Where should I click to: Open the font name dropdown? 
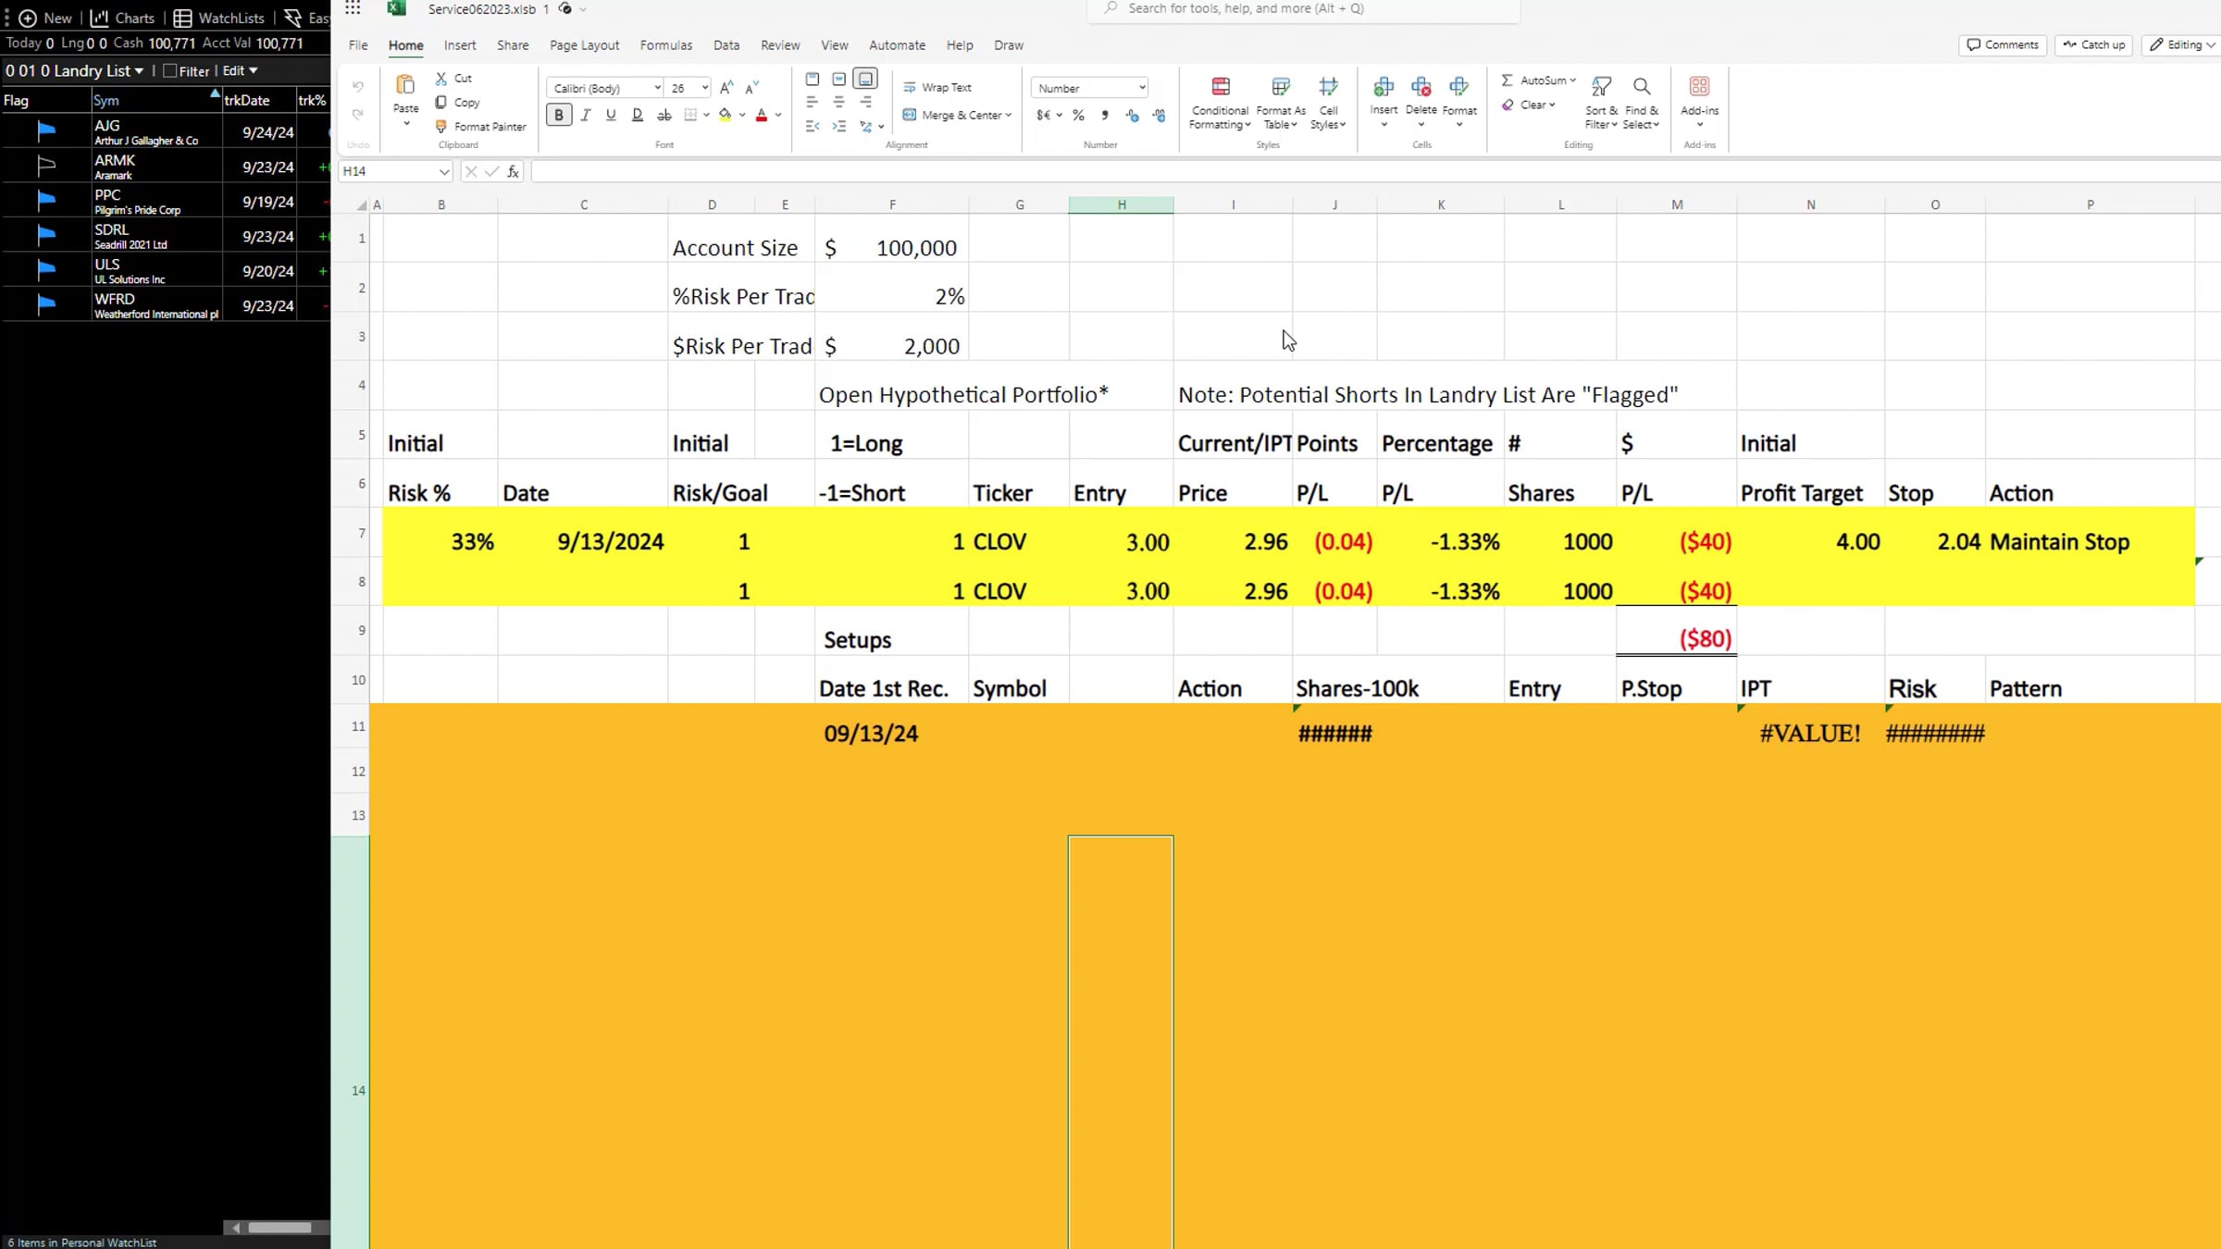pos(657,88)
